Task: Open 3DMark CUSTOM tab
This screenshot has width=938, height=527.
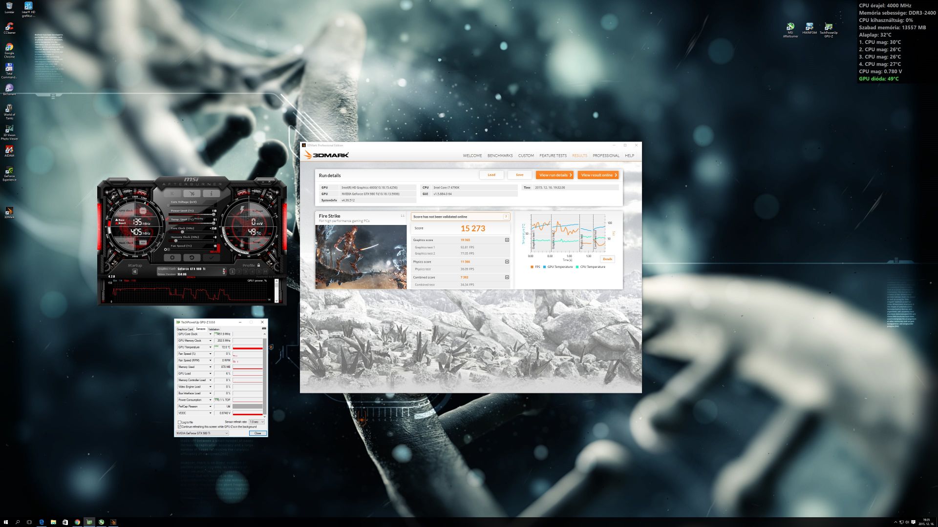Action: (x=526, y=156)
